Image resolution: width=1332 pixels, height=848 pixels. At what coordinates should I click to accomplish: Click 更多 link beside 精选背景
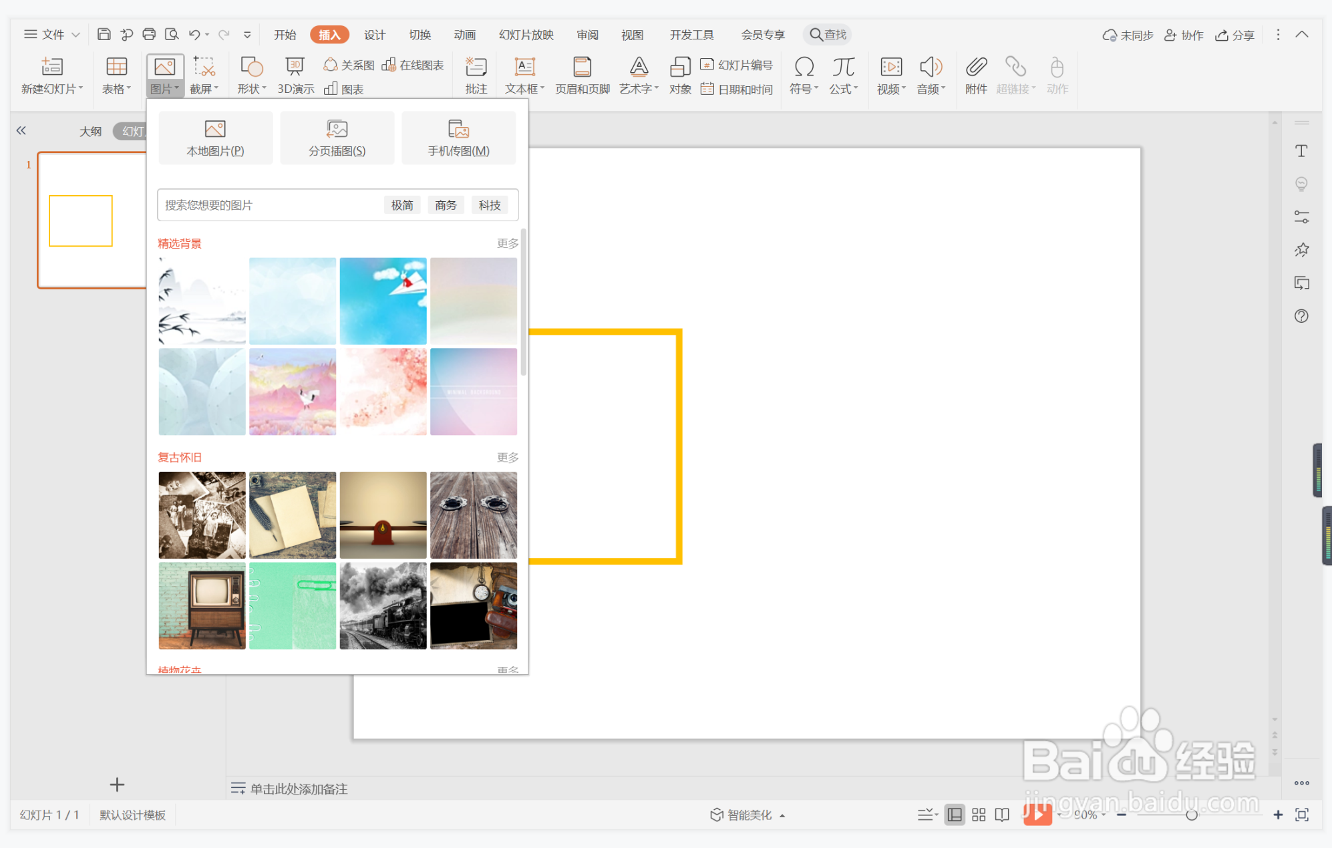click(507, 243)
